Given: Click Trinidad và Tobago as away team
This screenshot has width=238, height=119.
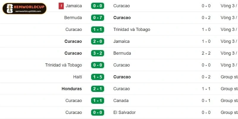Looking at the screenshot, I should point(132,29).
